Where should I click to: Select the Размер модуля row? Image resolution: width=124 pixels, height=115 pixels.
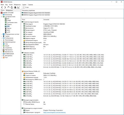point(40,30)
